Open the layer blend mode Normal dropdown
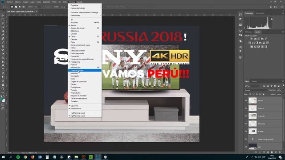The image size is (285, 160). [256, 90]
